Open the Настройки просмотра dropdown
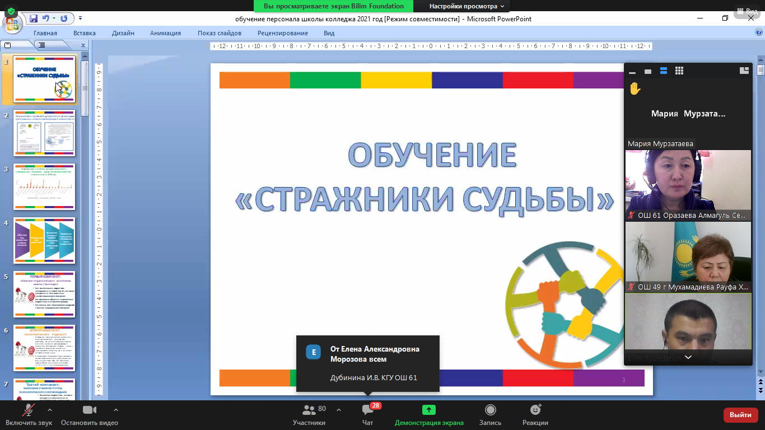This screenshot has height=430, width=765. (x=466, y=6)
